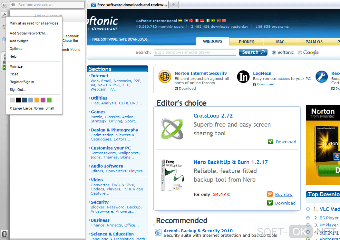340x240 pixels.
Task: Click the sidebar layout icon at bottom left
Action: click(4, 234)
